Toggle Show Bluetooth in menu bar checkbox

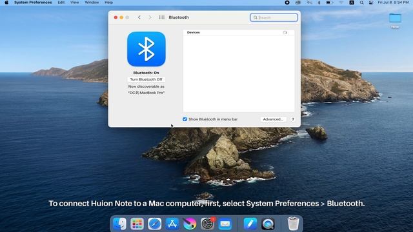(x=185, y=119)
